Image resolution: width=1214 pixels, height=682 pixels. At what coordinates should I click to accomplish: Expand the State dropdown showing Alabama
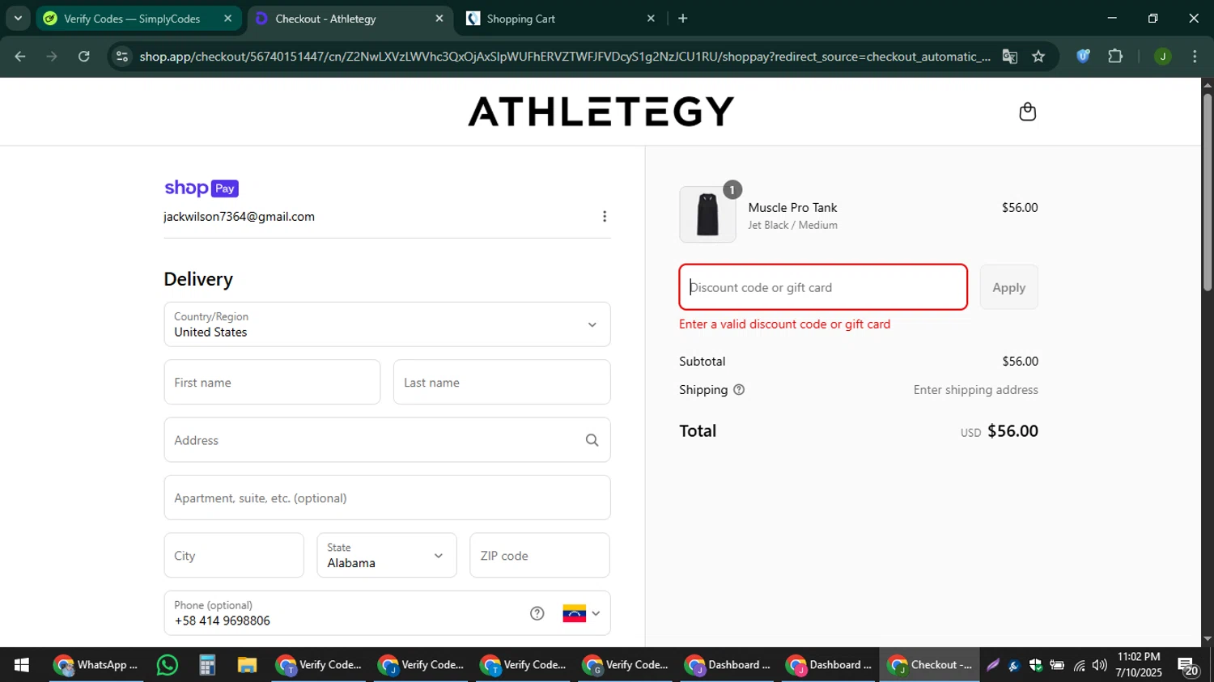(x=387, y=555)
